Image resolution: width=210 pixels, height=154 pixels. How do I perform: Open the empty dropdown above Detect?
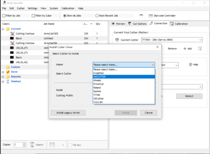pyautogui.click(x=200, y=87)
